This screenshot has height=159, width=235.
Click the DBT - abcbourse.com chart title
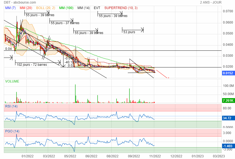click(20, 2)
